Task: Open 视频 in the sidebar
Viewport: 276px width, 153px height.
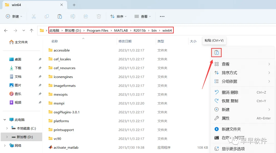Action: (x=15, y=102)
